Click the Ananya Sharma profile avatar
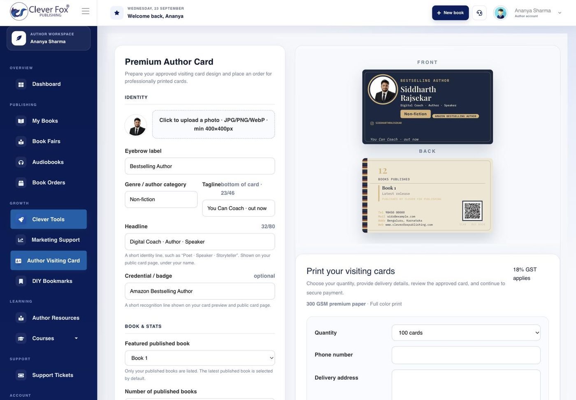 tap(500, 13)
